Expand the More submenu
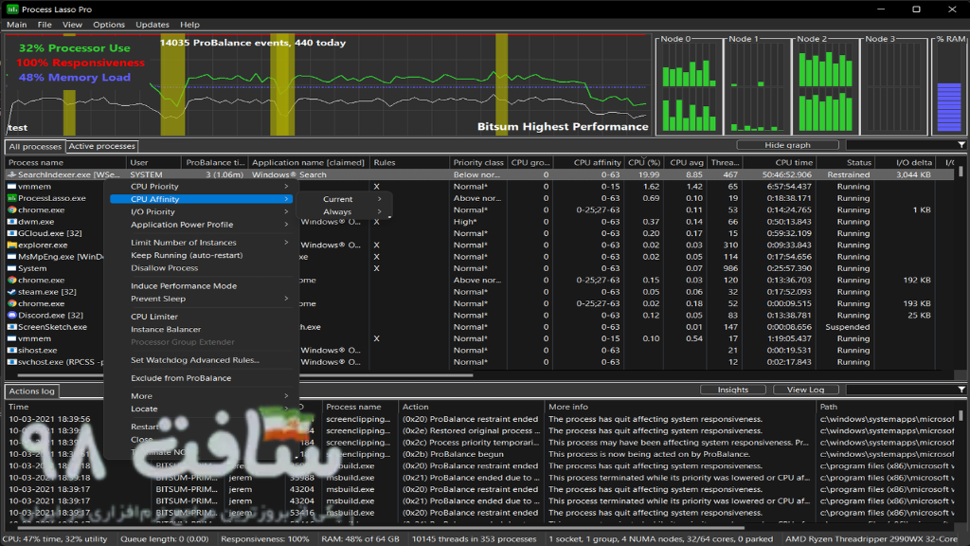Screen dimensions: 970x546 [286, 396]
